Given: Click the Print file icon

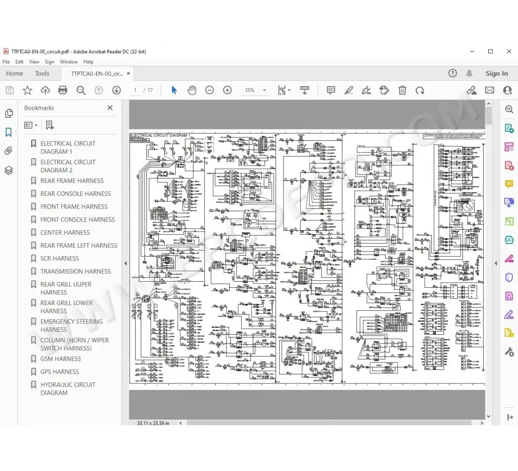Looking at the screenshot, I should click(63, 90).
